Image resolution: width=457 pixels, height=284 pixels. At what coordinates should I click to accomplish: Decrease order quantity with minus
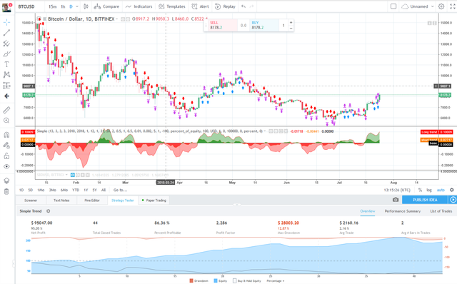pyautogui.click(x=291, y=29)
